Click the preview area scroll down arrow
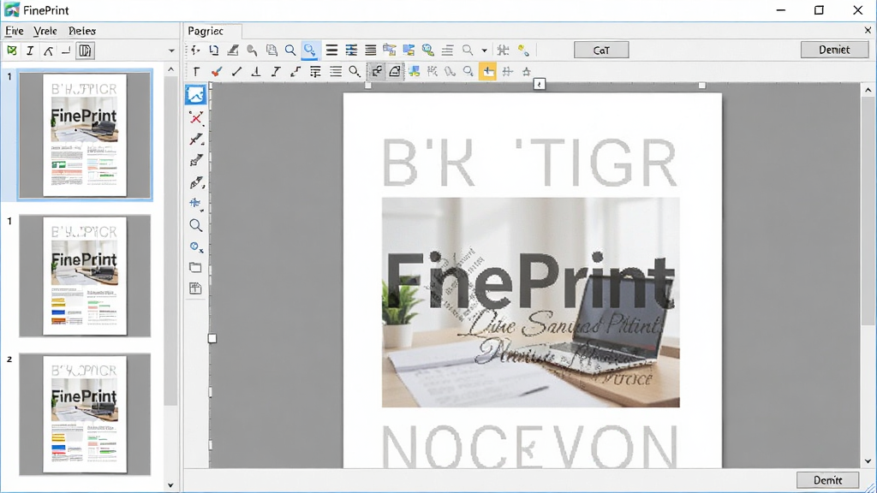 [x=868, y=461]
